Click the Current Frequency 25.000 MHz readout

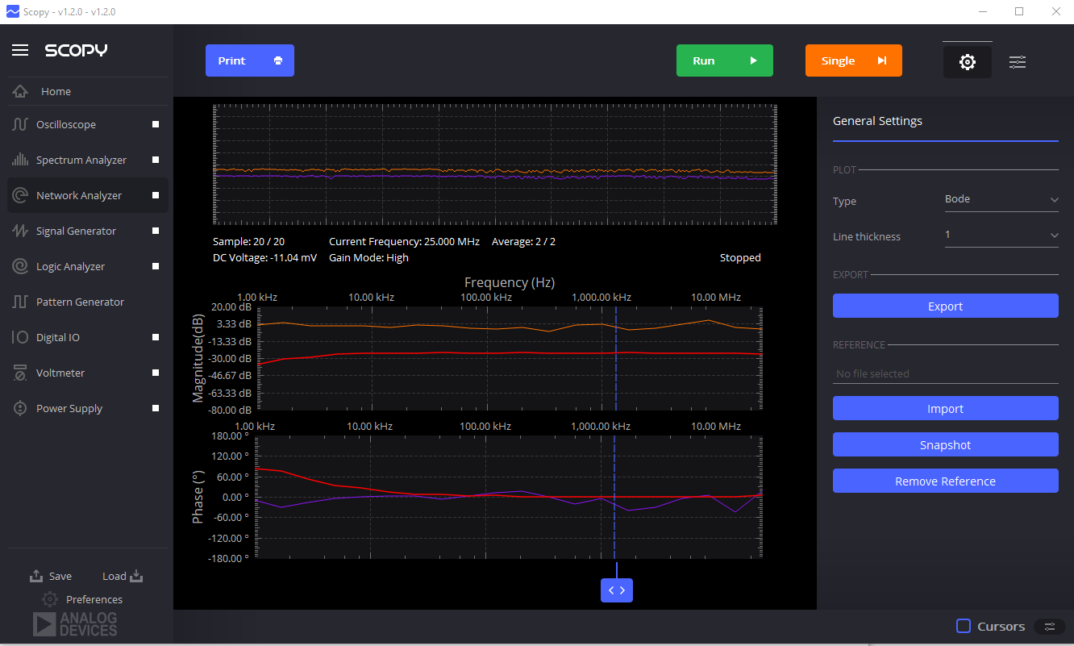(404, 241)
